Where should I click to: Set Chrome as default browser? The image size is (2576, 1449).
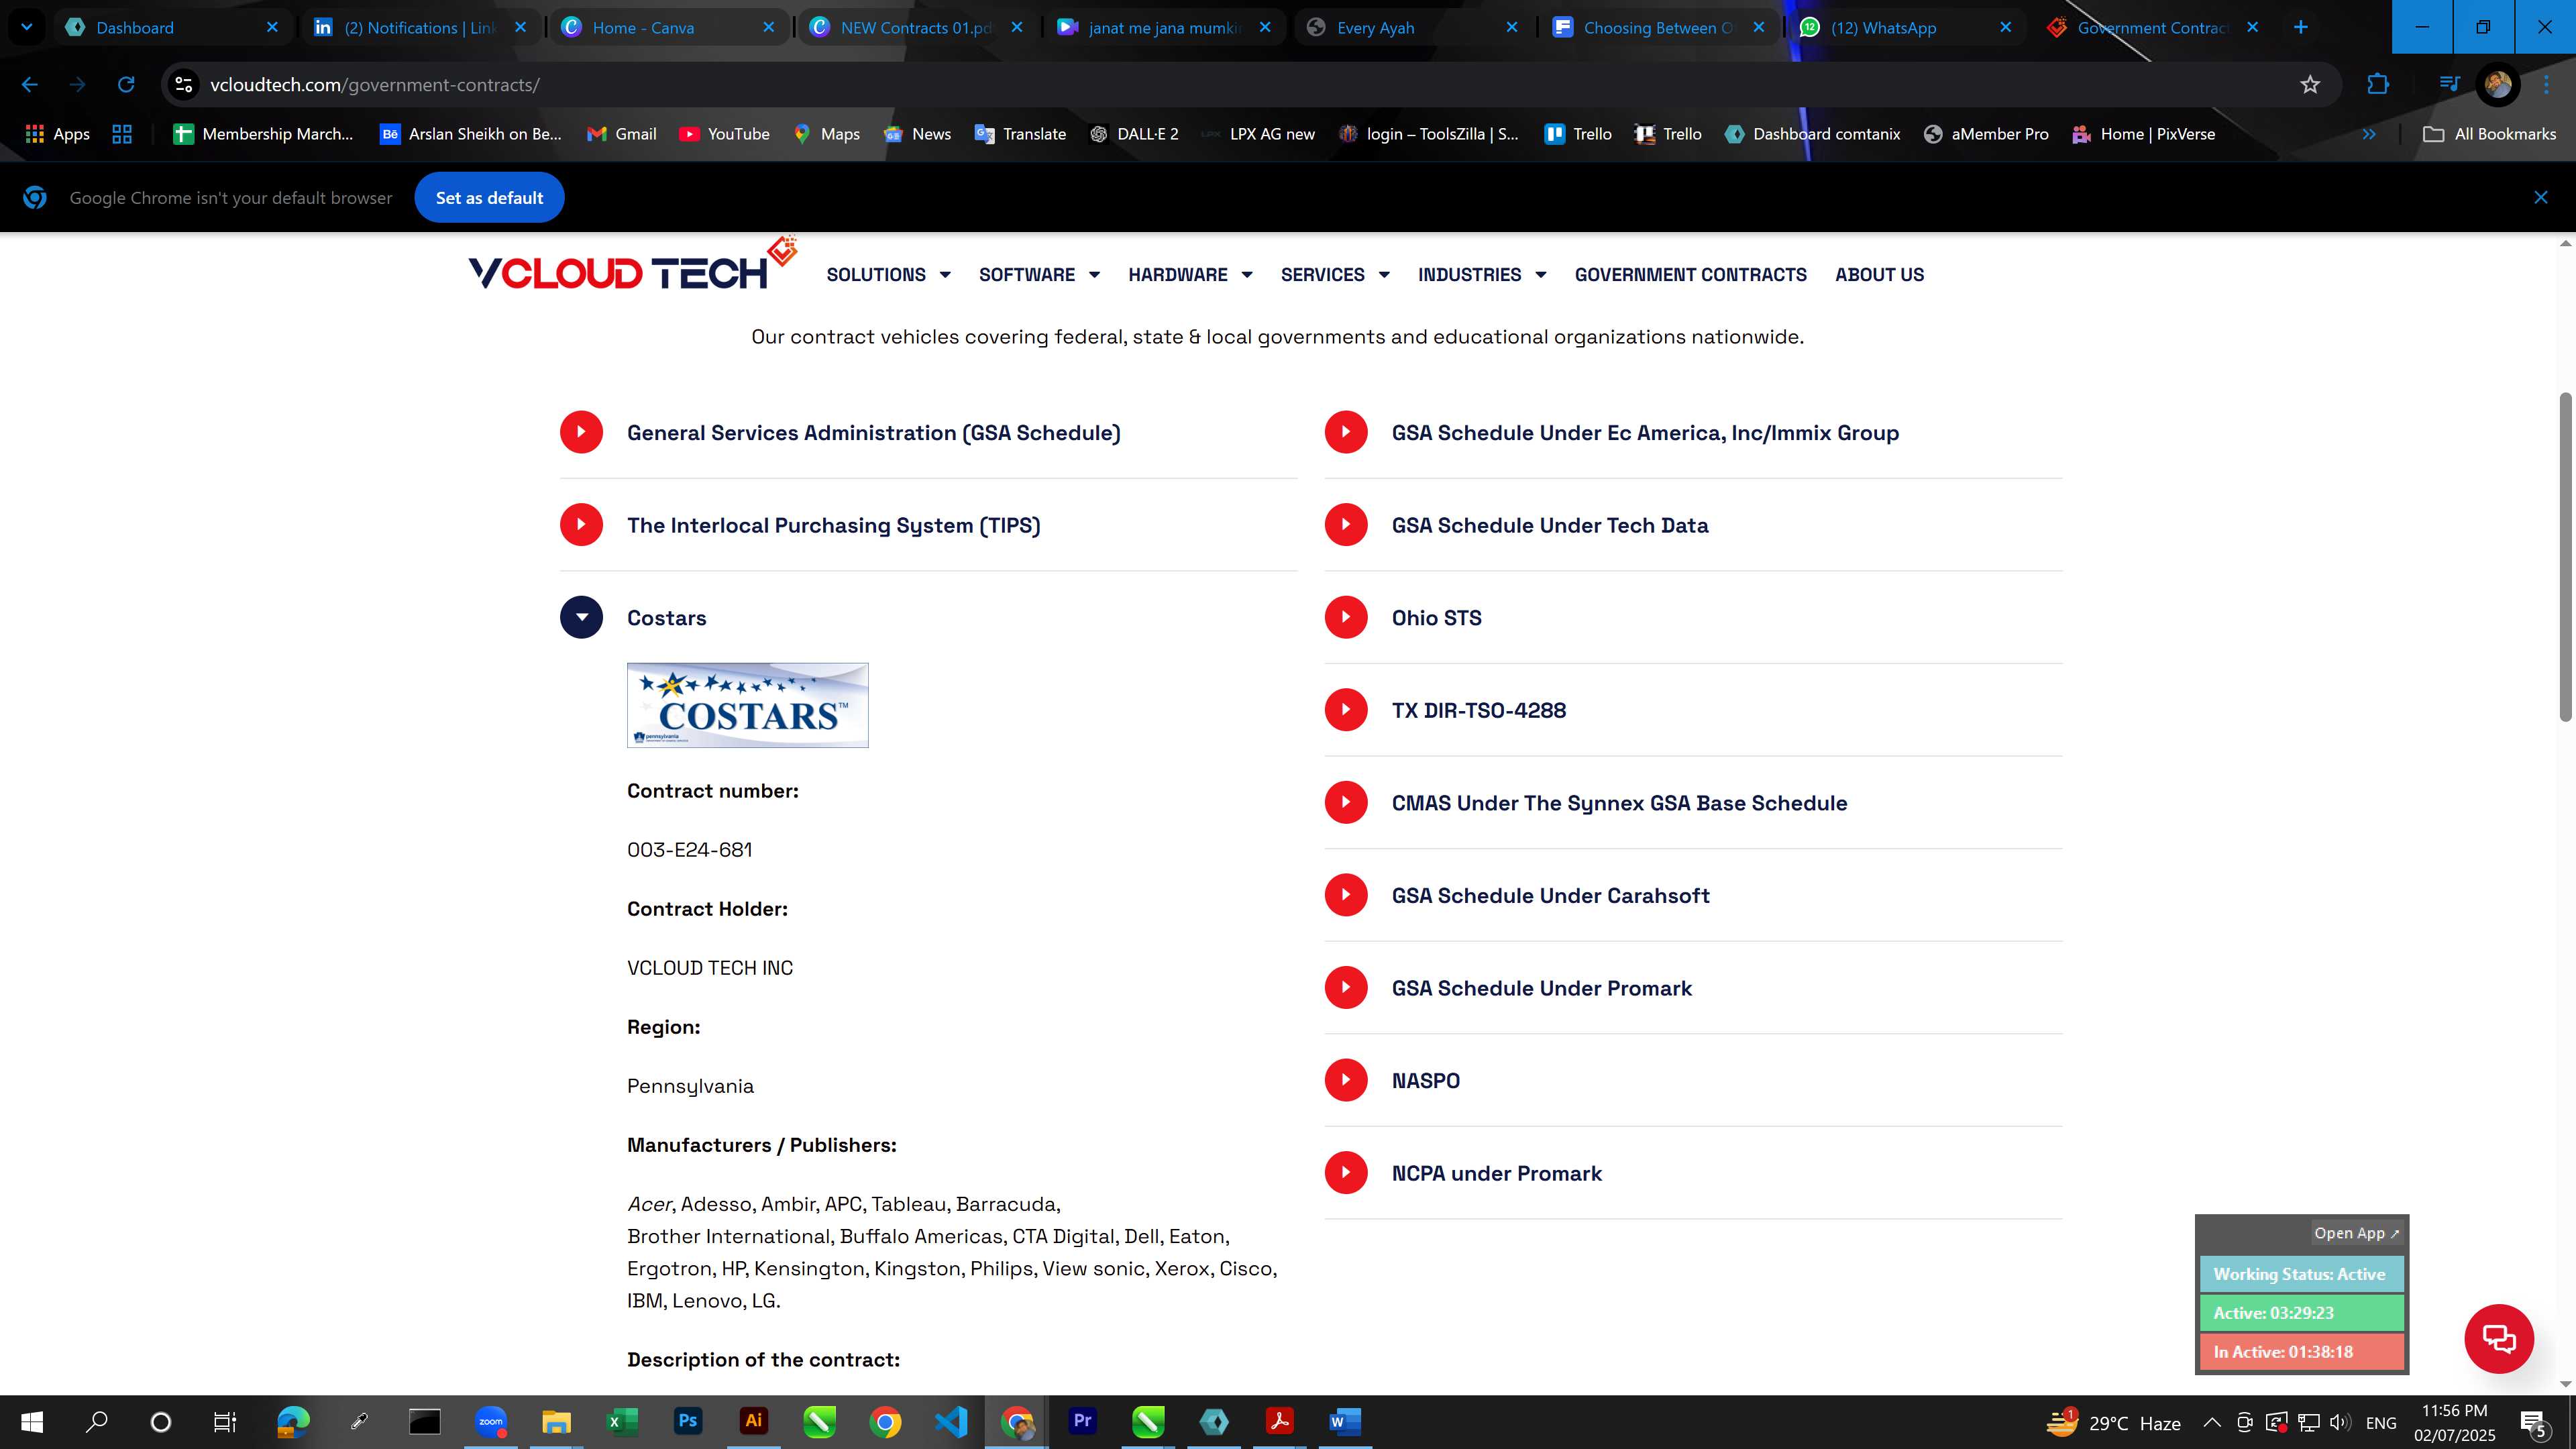tap(489, 198)
